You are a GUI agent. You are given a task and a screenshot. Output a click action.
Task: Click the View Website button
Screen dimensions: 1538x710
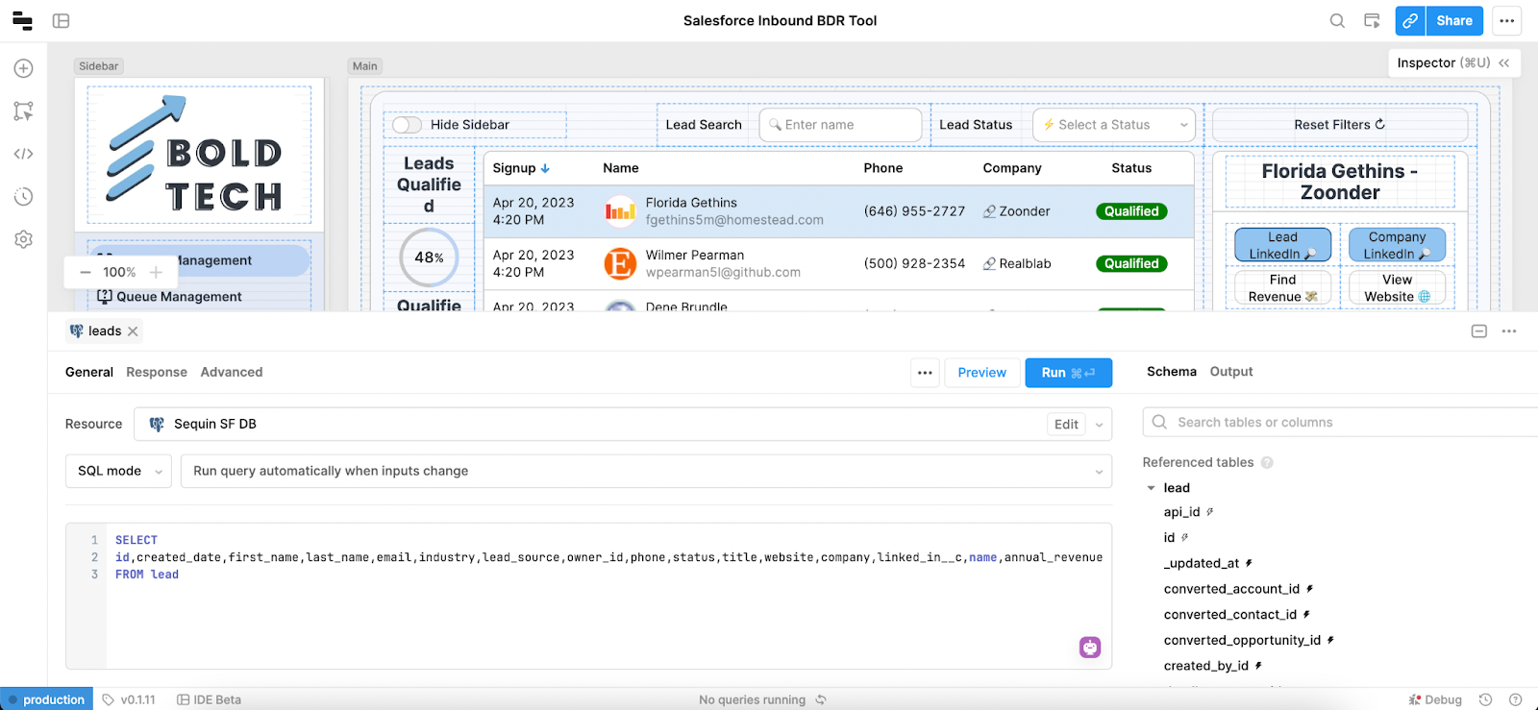[1397, 288]
